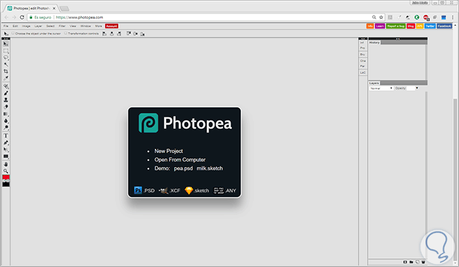Click the align left edges icon
Screen dimensions: 459x267
click(104, 34)
